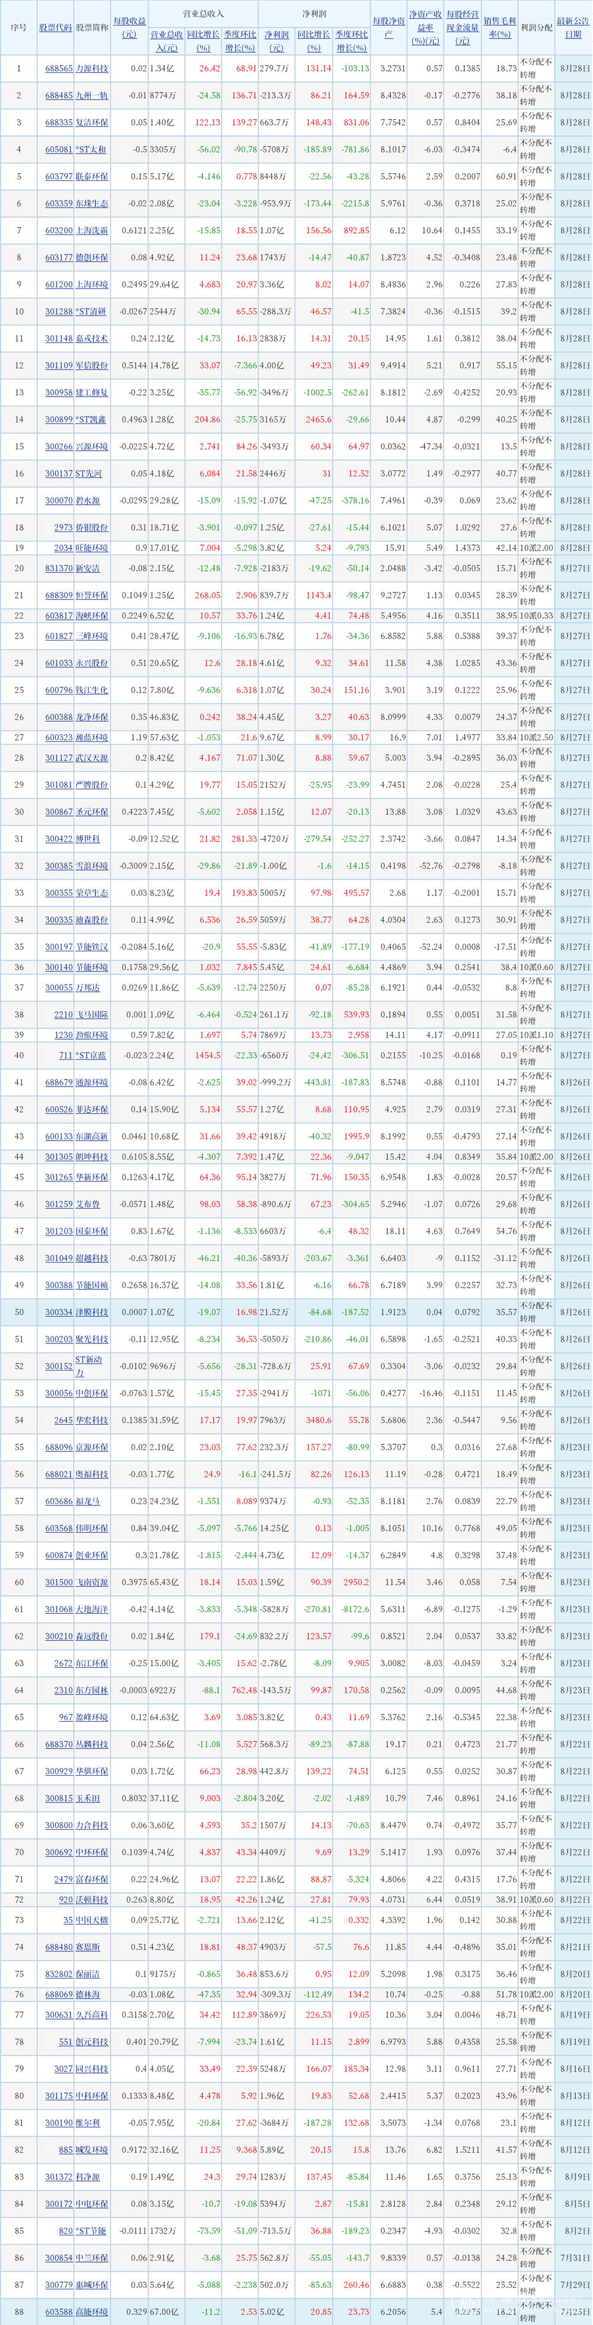The image size is (593, 2325).
Task: Open stock code link 301288
Action: 59,313
